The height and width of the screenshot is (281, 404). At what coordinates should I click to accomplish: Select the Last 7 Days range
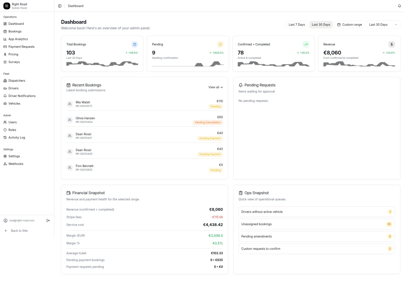tap(297, 24)
